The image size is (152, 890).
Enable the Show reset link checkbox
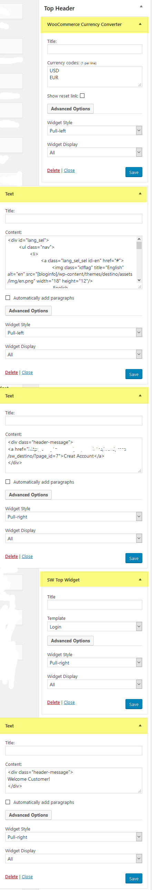(x=82, y=96)
